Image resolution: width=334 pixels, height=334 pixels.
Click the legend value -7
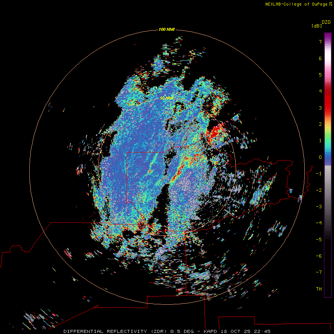coord(319,272)
